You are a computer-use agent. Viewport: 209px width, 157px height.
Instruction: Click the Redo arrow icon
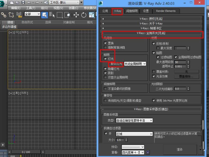[x=37, y=2]
